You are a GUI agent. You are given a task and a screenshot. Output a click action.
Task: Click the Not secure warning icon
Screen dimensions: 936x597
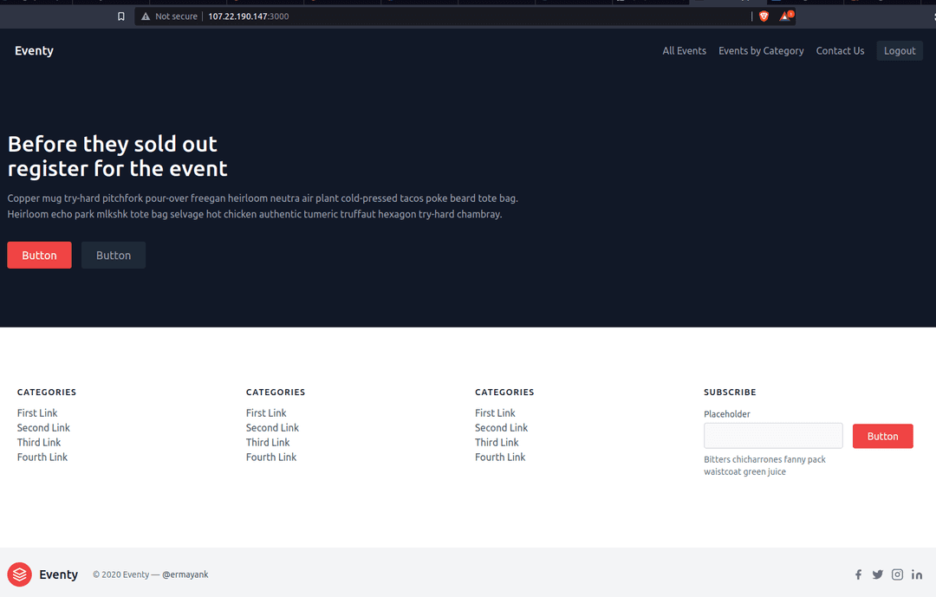point(146,16)
